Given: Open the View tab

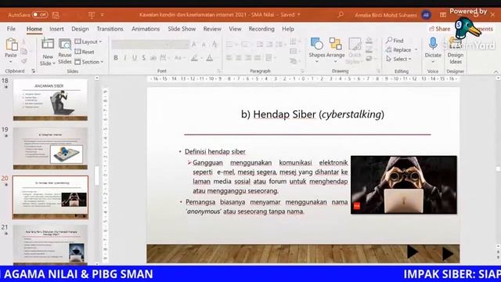Looking at the screenshot, I should point(235,29).
